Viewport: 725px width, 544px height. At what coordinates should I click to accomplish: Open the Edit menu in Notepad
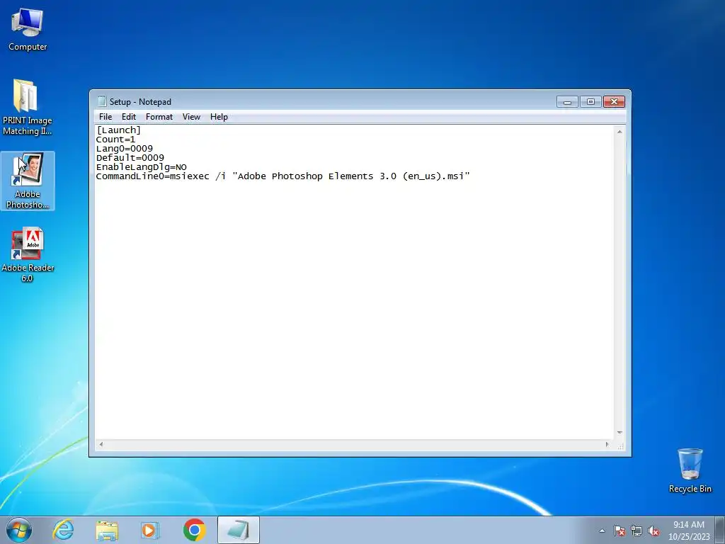click(x=129, y=117)
